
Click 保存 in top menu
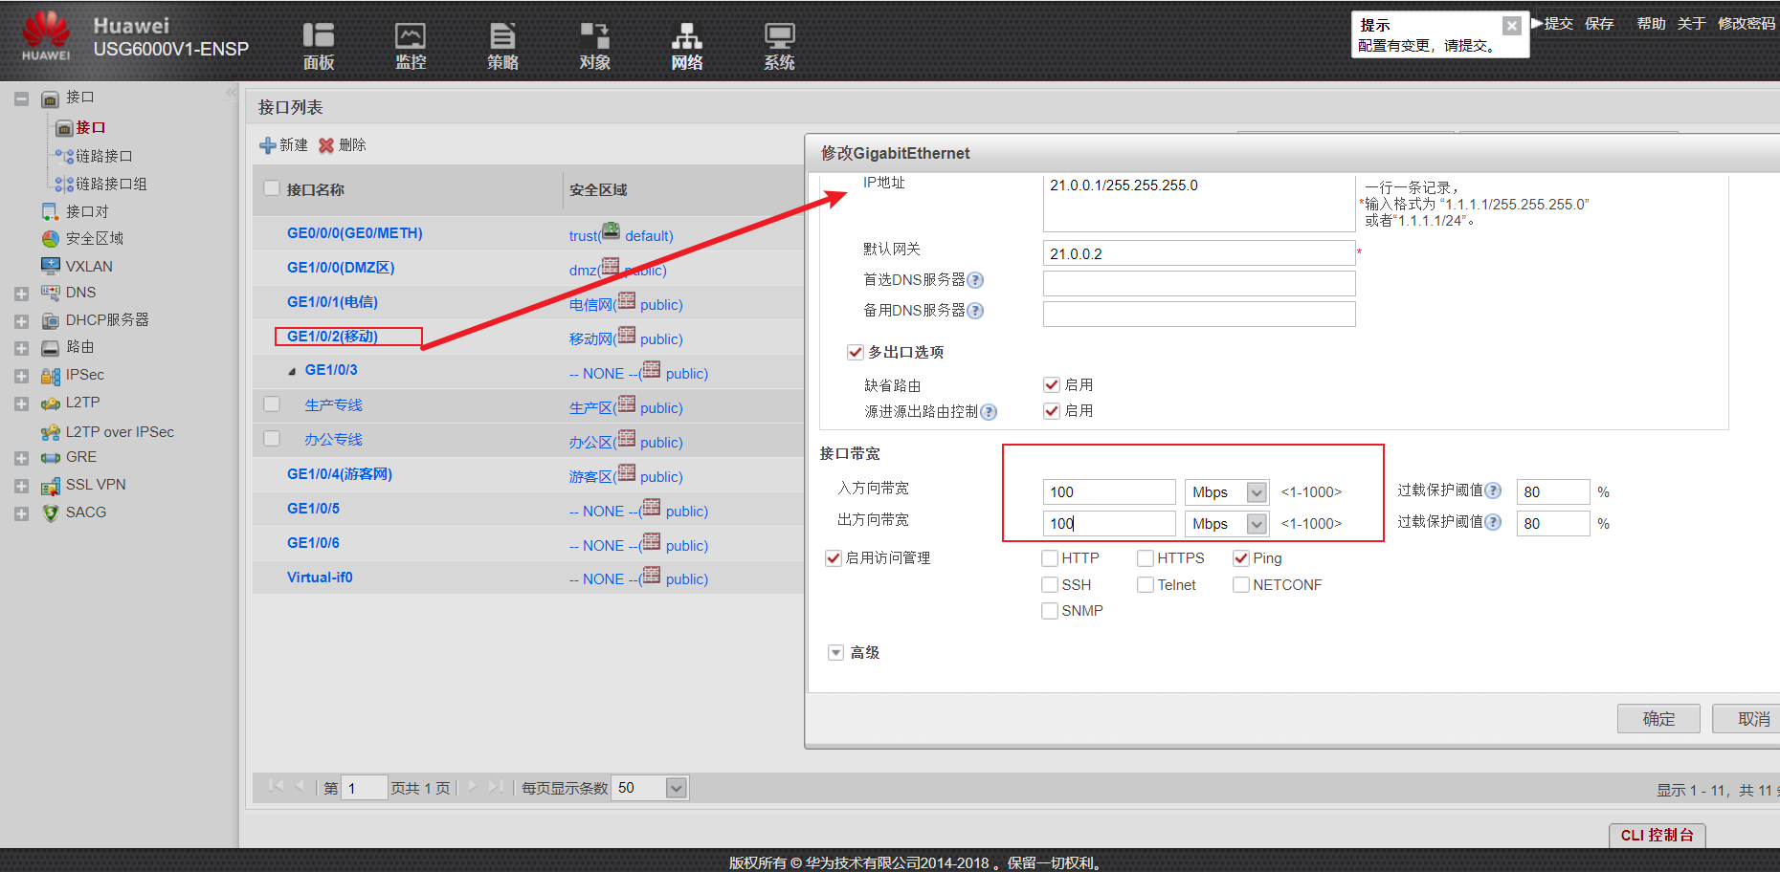[x=1599, y=23]
